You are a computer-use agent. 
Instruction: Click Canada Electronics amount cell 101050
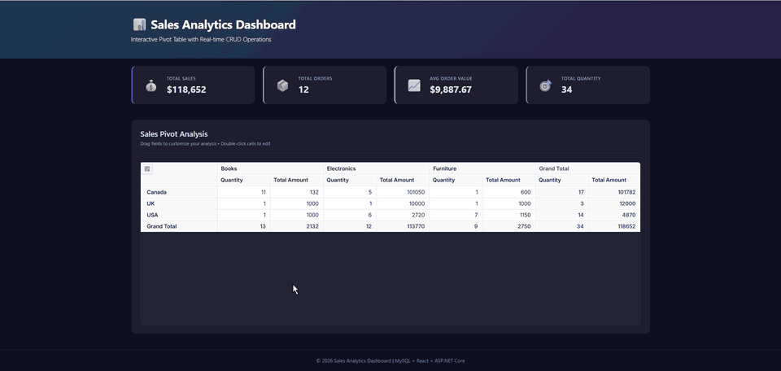403,192
